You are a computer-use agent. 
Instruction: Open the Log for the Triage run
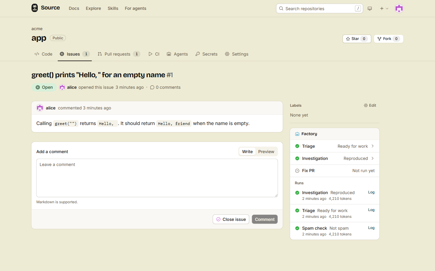[x=371, y=210]
